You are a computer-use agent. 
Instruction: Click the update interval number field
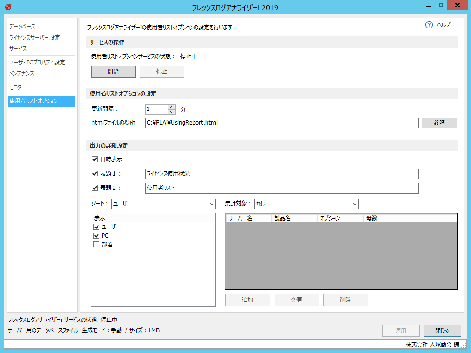tap(156, 109)
